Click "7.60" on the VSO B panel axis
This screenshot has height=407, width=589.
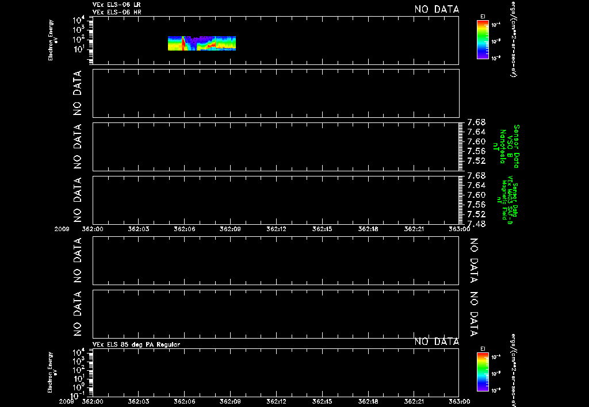coord(476,141)
